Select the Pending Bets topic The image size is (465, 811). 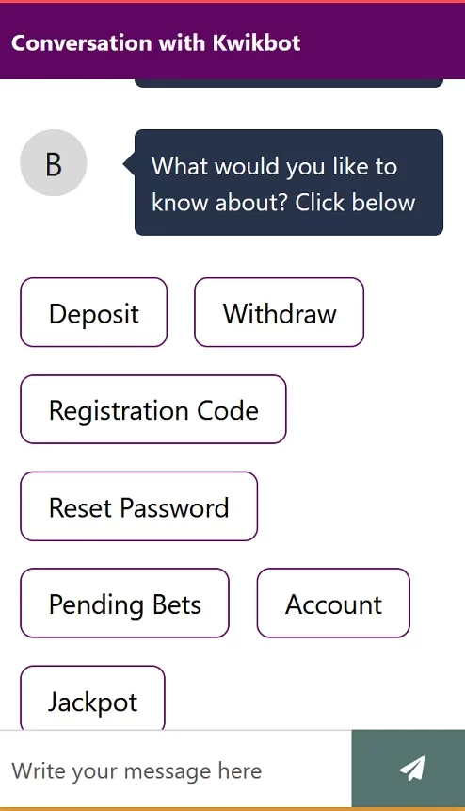[124, 604]
